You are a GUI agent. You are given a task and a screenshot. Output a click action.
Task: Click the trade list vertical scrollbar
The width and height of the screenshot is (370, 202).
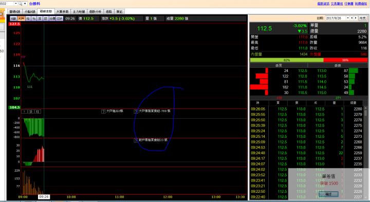(365, 153)
